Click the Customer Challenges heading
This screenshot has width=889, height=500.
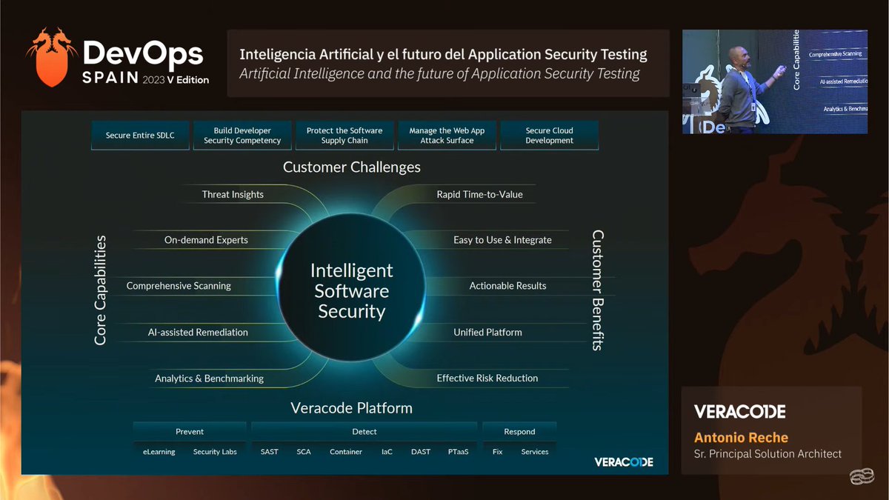[352, 167]
